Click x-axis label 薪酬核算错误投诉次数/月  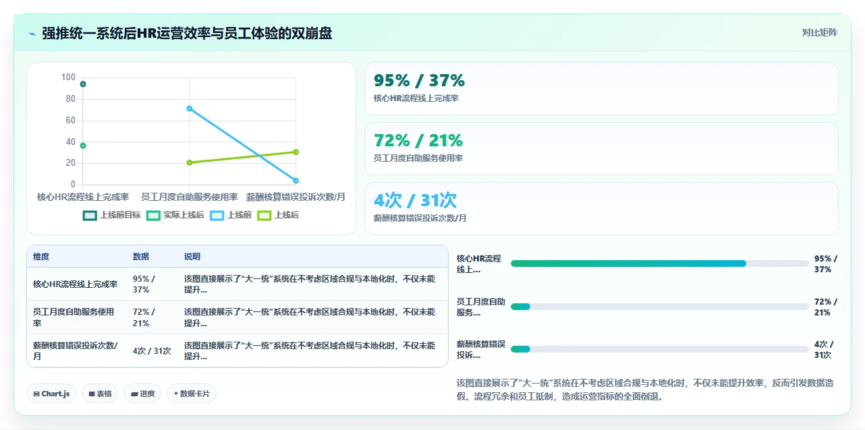[x=296, y=197]
